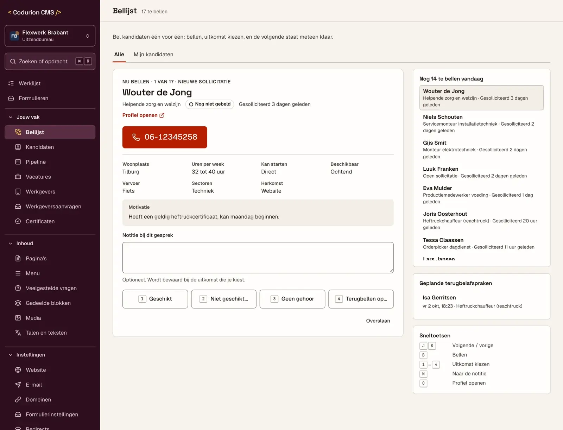
Task: Switch to the Mijn kandidaten tab
Action: [x=153, y=55]
